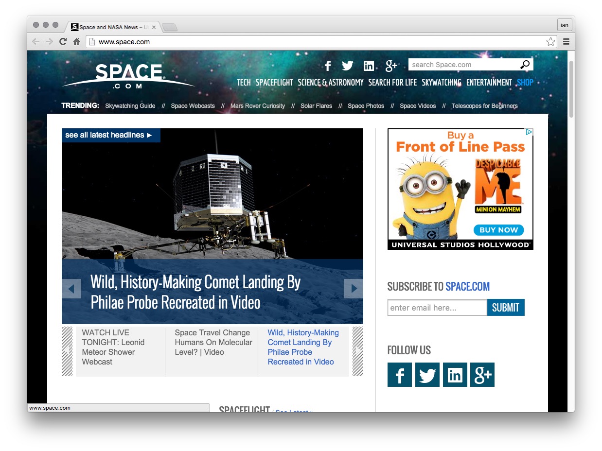Open the Spaceflight navigation menu item
The height and width of the screenshot is (451, 602).
(x=274, y=83)
